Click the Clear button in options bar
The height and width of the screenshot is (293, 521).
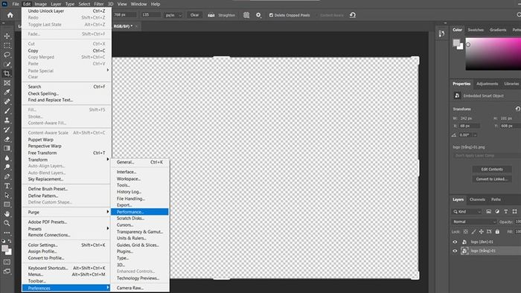pos(194,15)
